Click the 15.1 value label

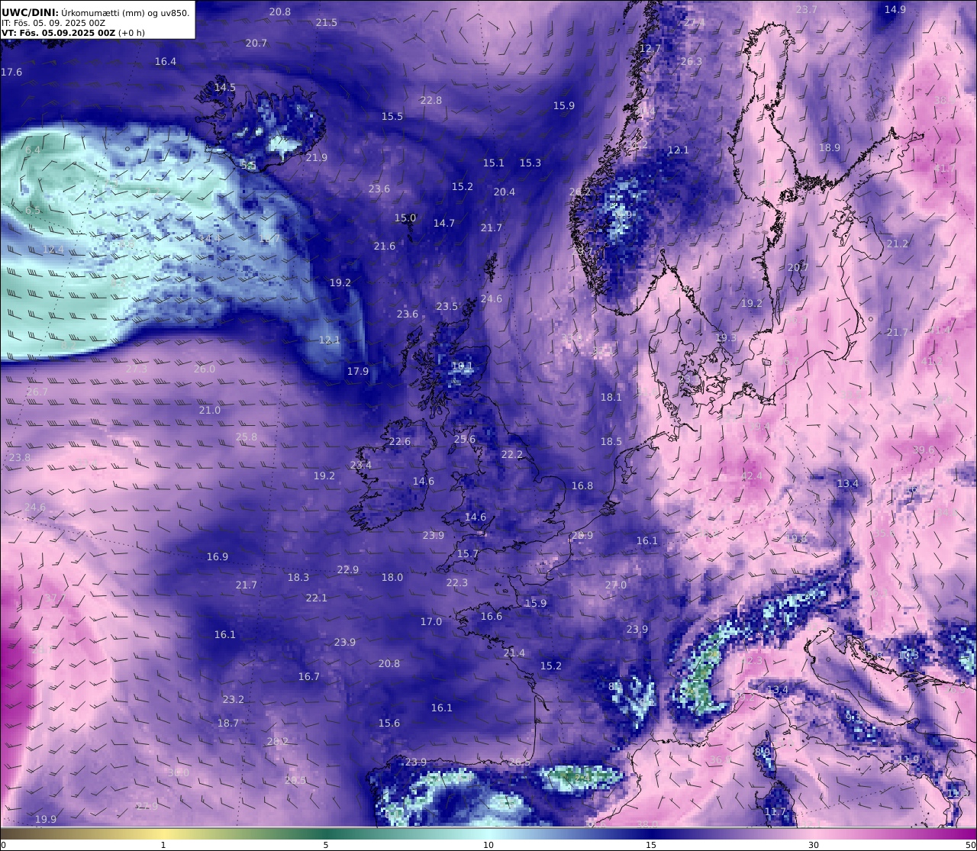tap(494, 163)
